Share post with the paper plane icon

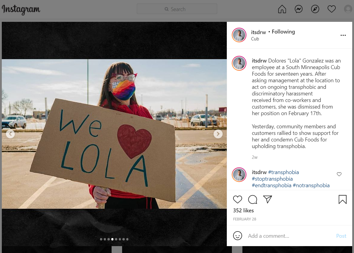point(268,199)
